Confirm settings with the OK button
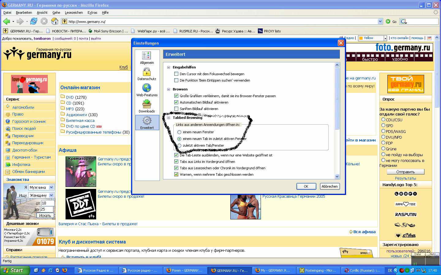The width and height of the screenshot is (441, 275). pyautogui.click(x=306, y=186)
